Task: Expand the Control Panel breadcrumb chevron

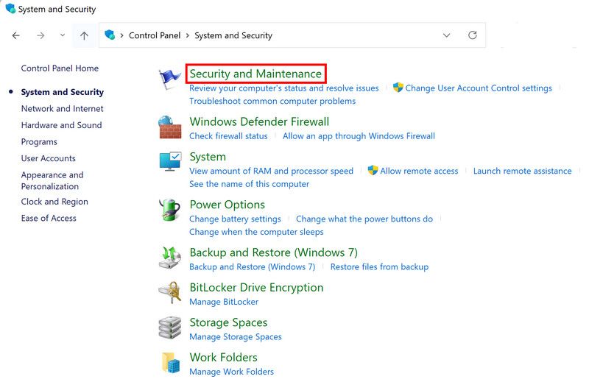Action: [x=188, y=35]
